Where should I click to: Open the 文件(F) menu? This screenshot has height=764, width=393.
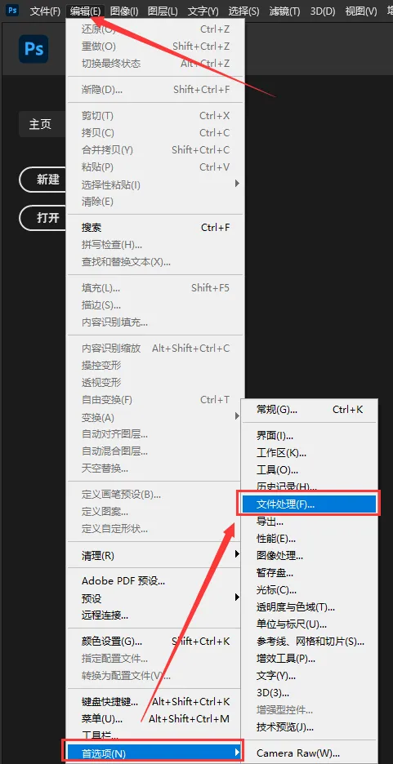(46, 11)
